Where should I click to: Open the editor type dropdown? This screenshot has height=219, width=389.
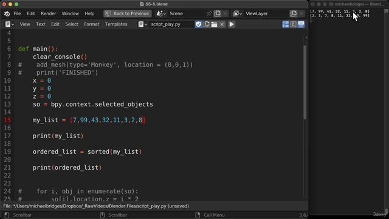coord(10,24)
